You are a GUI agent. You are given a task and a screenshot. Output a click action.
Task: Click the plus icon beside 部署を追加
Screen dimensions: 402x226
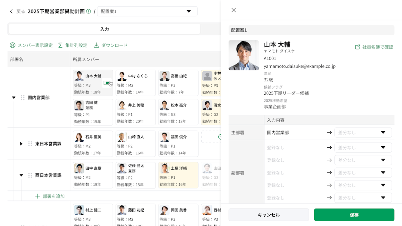coord(38,196)
